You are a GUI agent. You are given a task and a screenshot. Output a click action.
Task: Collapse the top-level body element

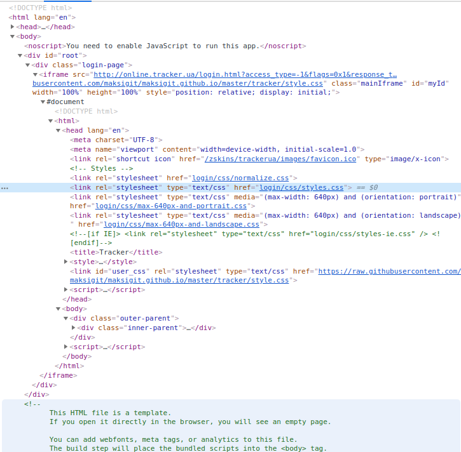(13, 36)
